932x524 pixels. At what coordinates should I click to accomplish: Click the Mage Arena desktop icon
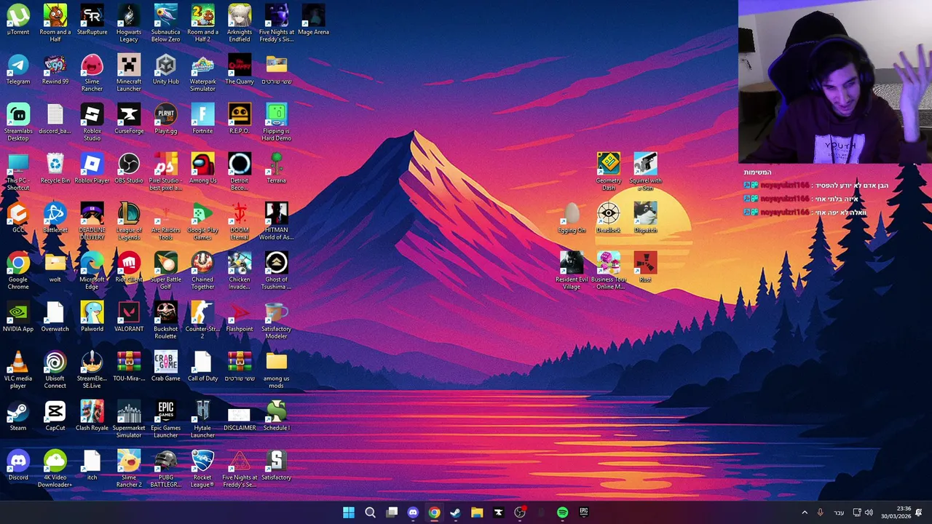click(x=313, y=20)
